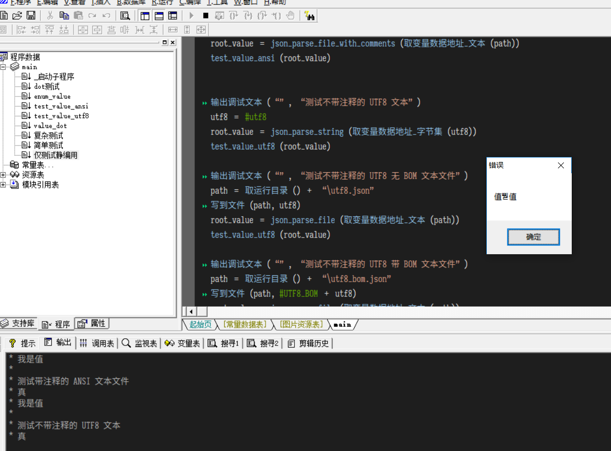Open the 提示 bottom tab

click(22, 343)
